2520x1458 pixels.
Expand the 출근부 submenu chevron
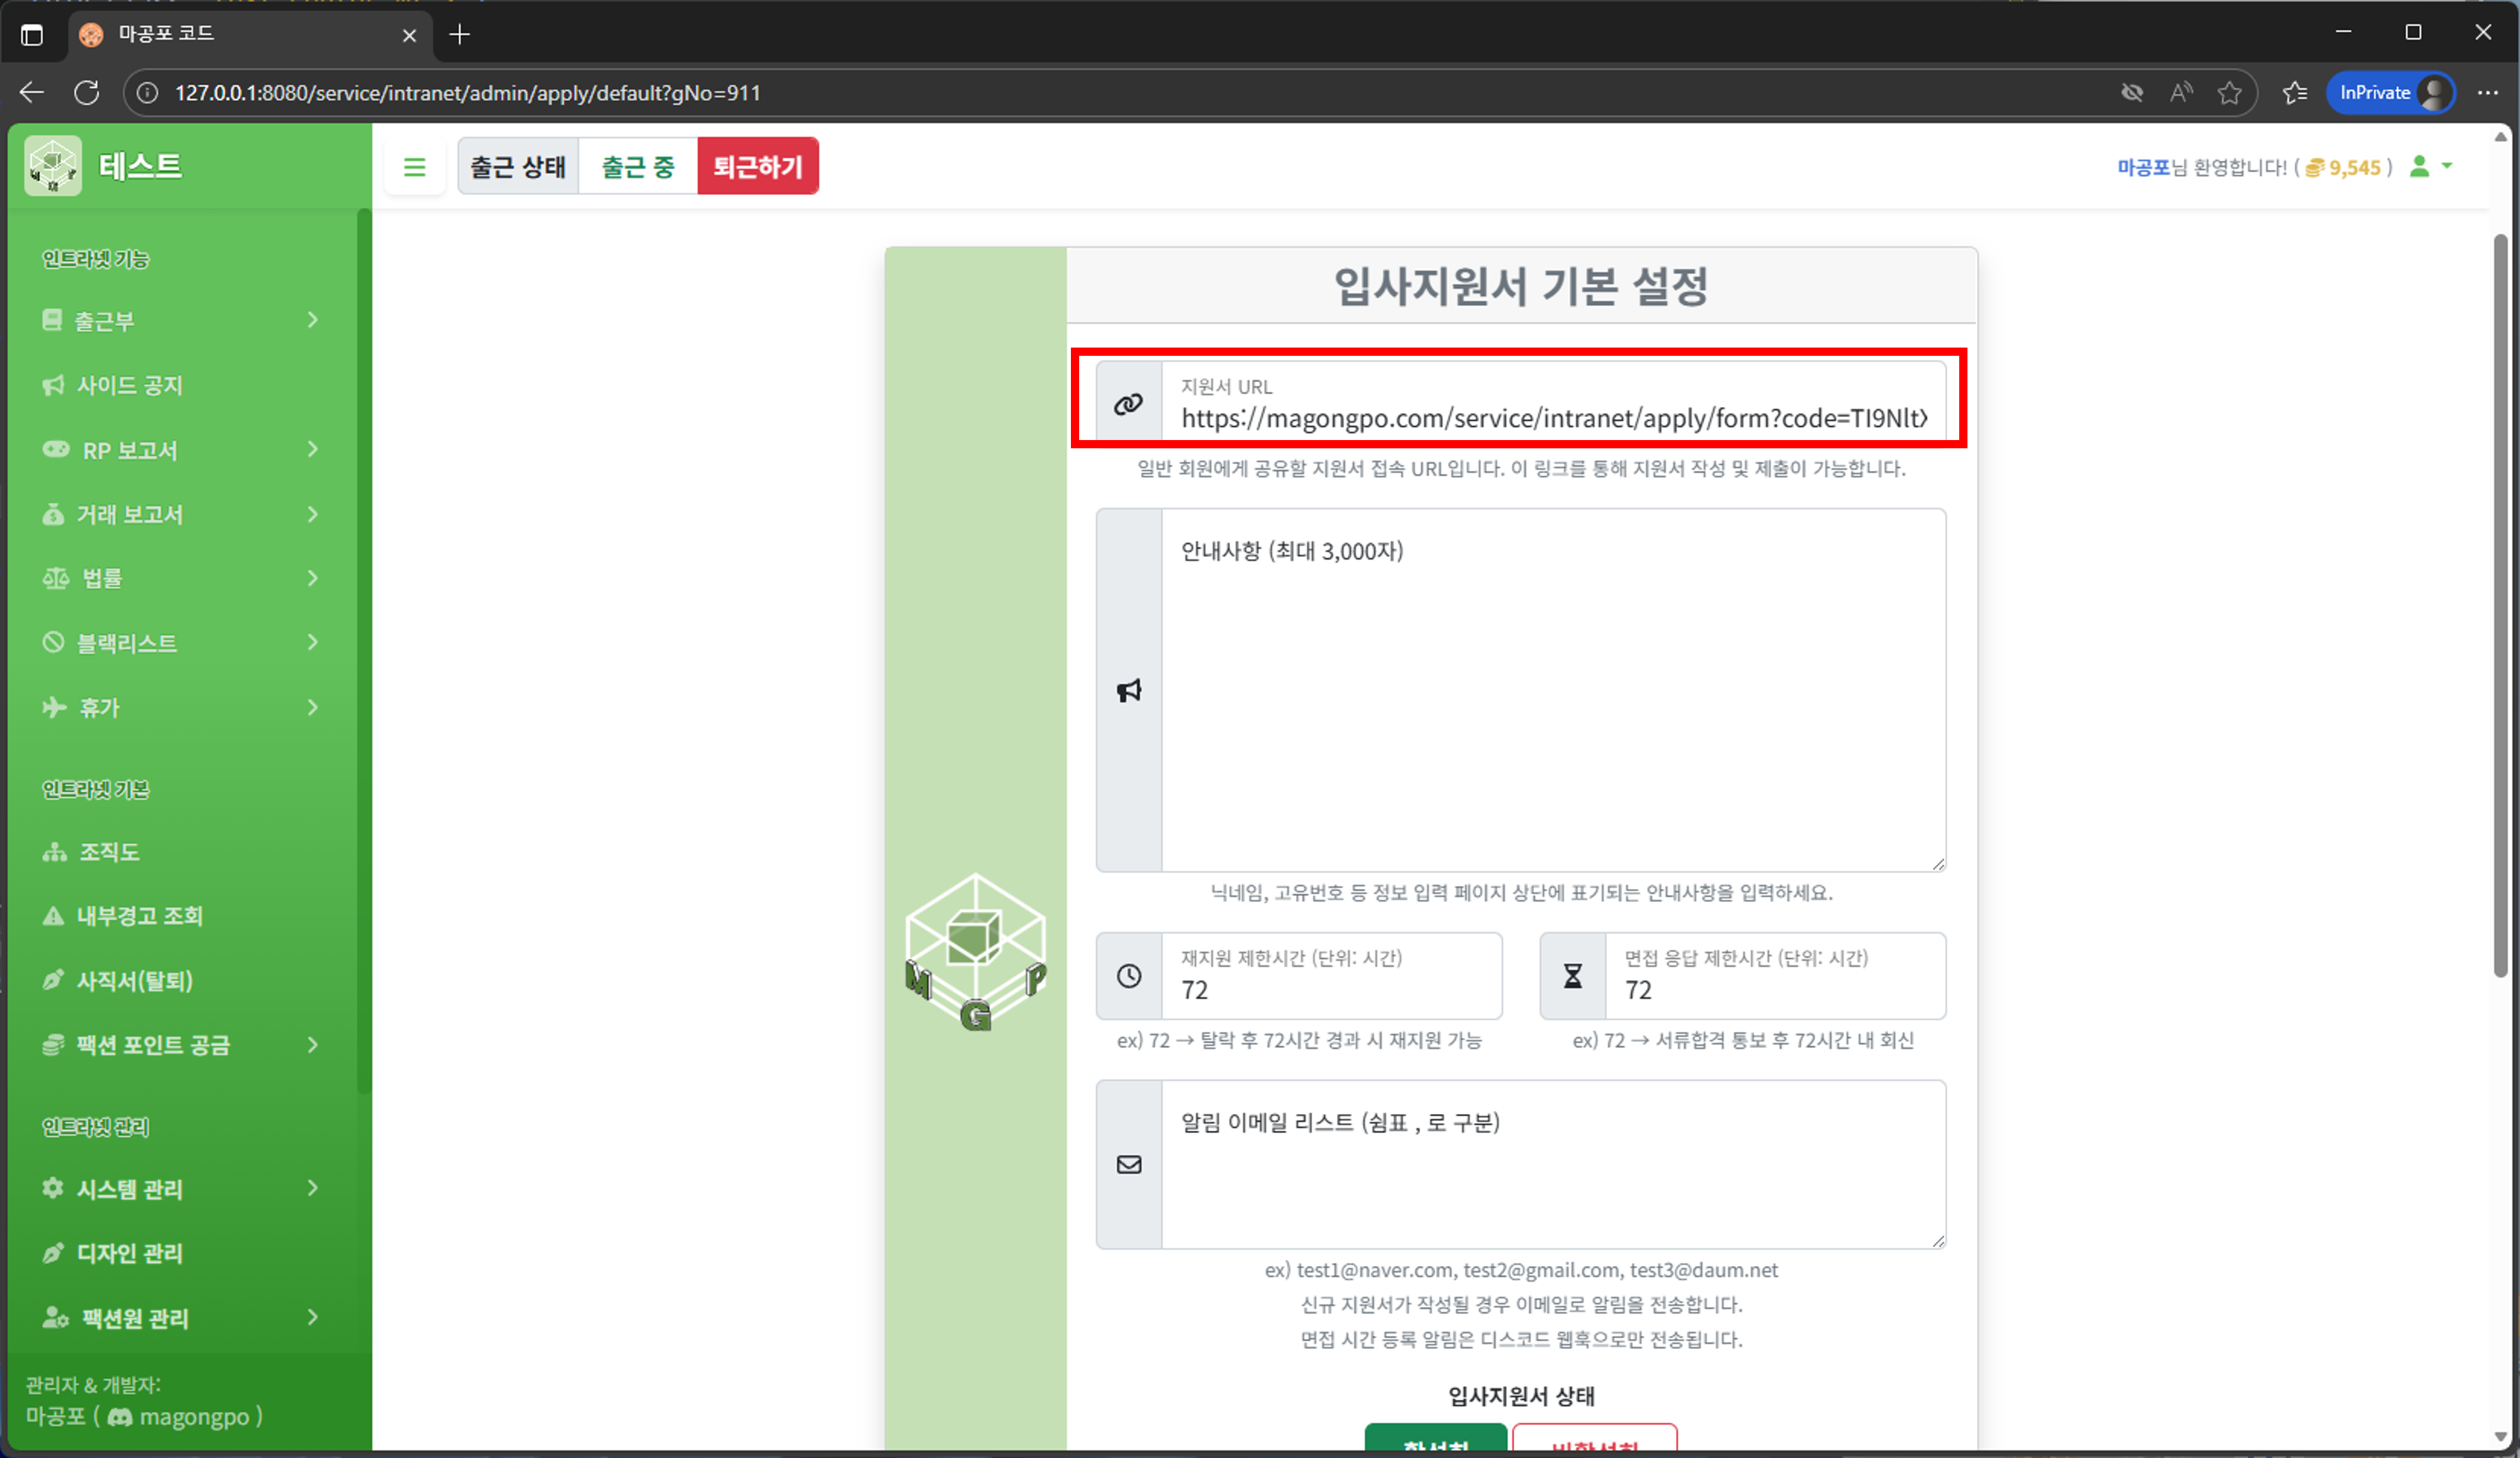pos(313,320)
